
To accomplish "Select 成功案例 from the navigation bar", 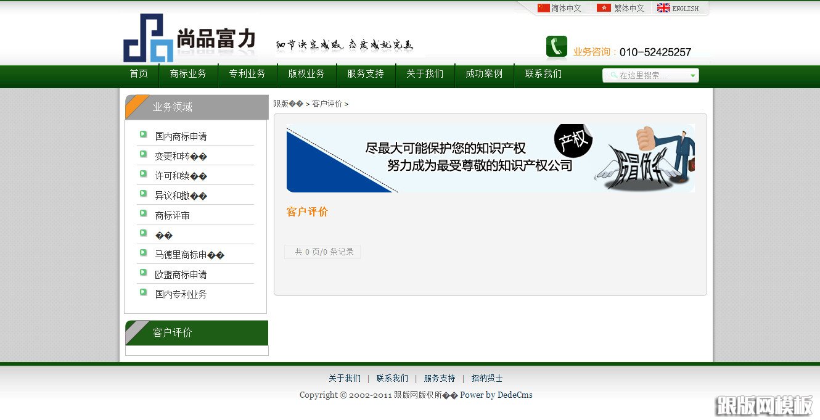I will pyautogui.click(x=484, y=74).
